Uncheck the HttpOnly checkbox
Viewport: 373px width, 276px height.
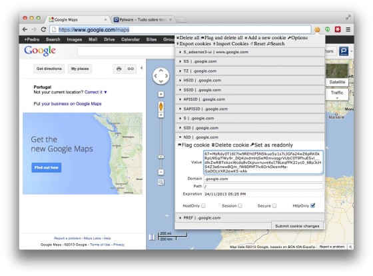[x=313, y=205]
